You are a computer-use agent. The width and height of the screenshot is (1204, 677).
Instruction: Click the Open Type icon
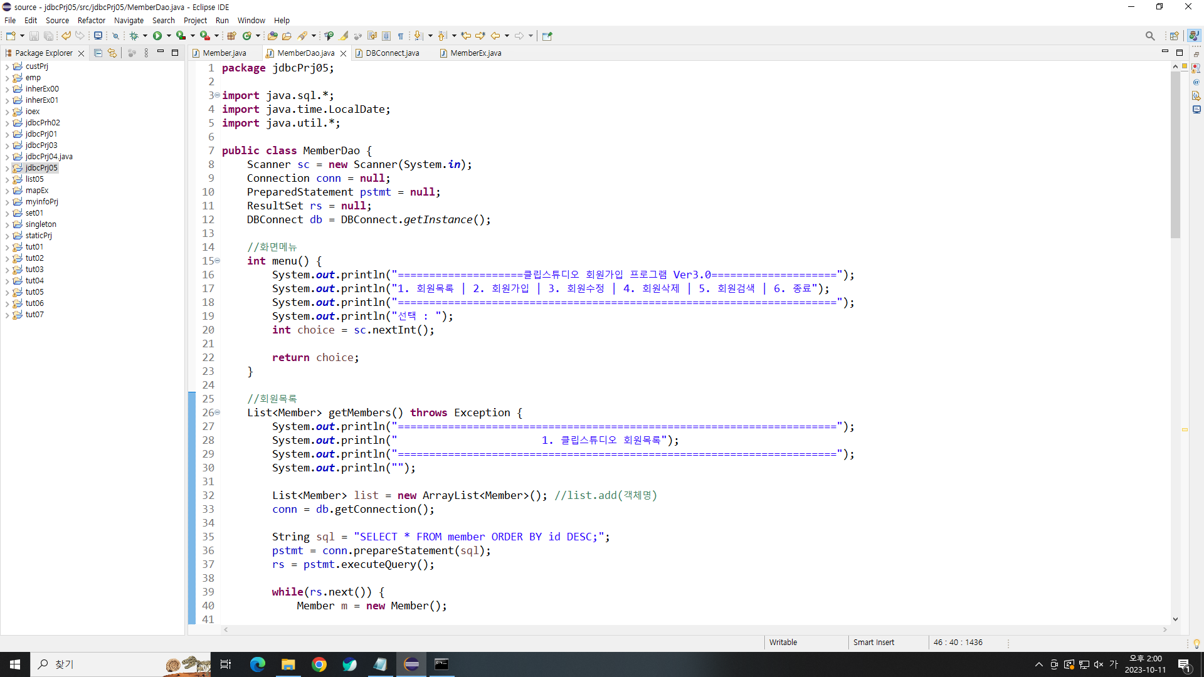pos(272,36)
